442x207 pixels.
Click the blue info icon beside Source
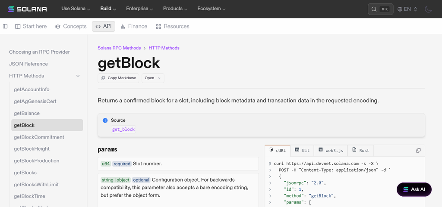[105, 120]
